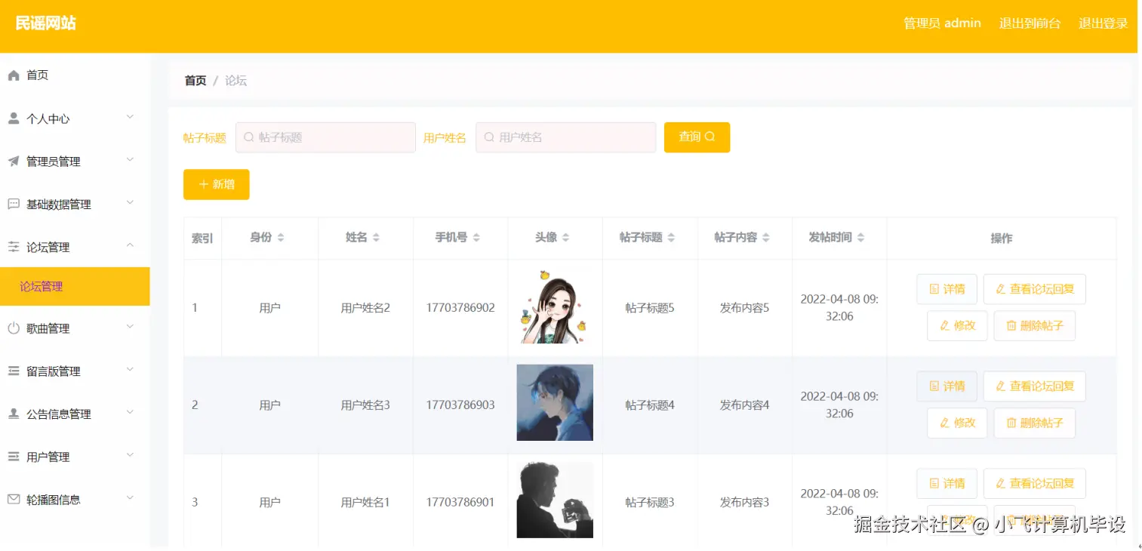Expand the 用户管理 menu chevron
The image size is (1142, 551).
[x=130, y=455]
